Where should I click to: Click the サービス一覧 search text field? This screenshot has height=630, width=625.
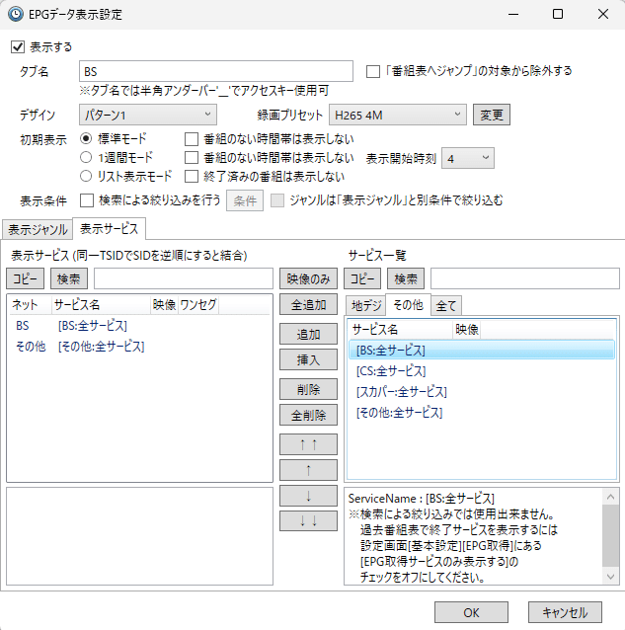point(525,278)
